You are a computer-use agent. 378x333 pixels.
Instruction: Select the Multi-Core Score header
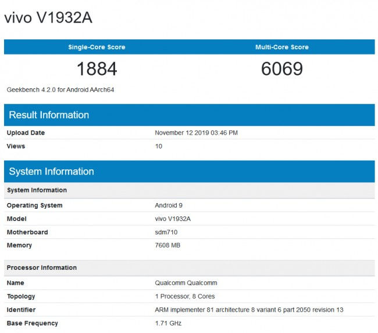(x=282, y=47)
